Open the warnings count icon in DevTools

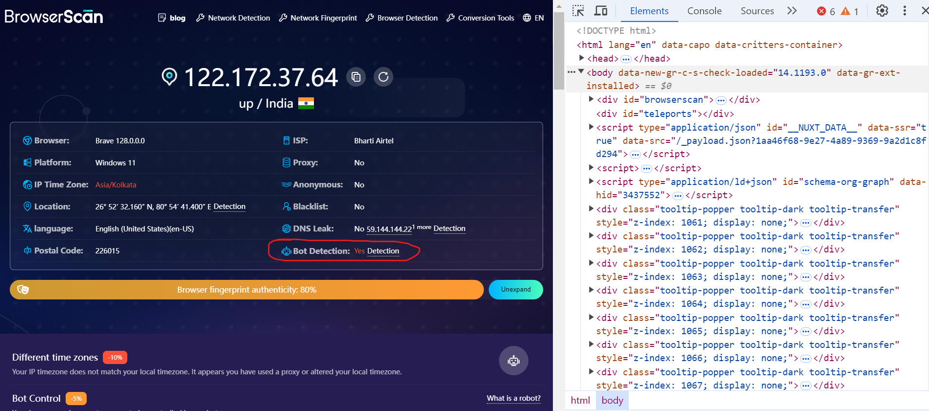click(x=850, y=11)
